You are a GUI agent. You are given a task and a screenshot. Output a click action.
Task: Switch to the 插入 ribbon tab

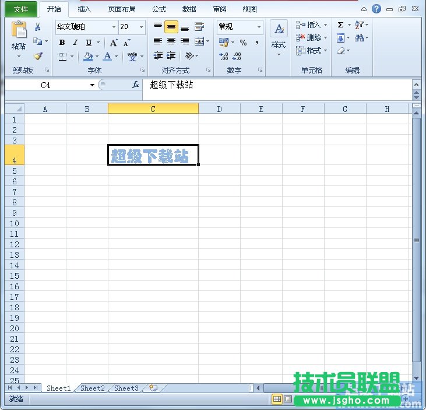tap(85, 9)
